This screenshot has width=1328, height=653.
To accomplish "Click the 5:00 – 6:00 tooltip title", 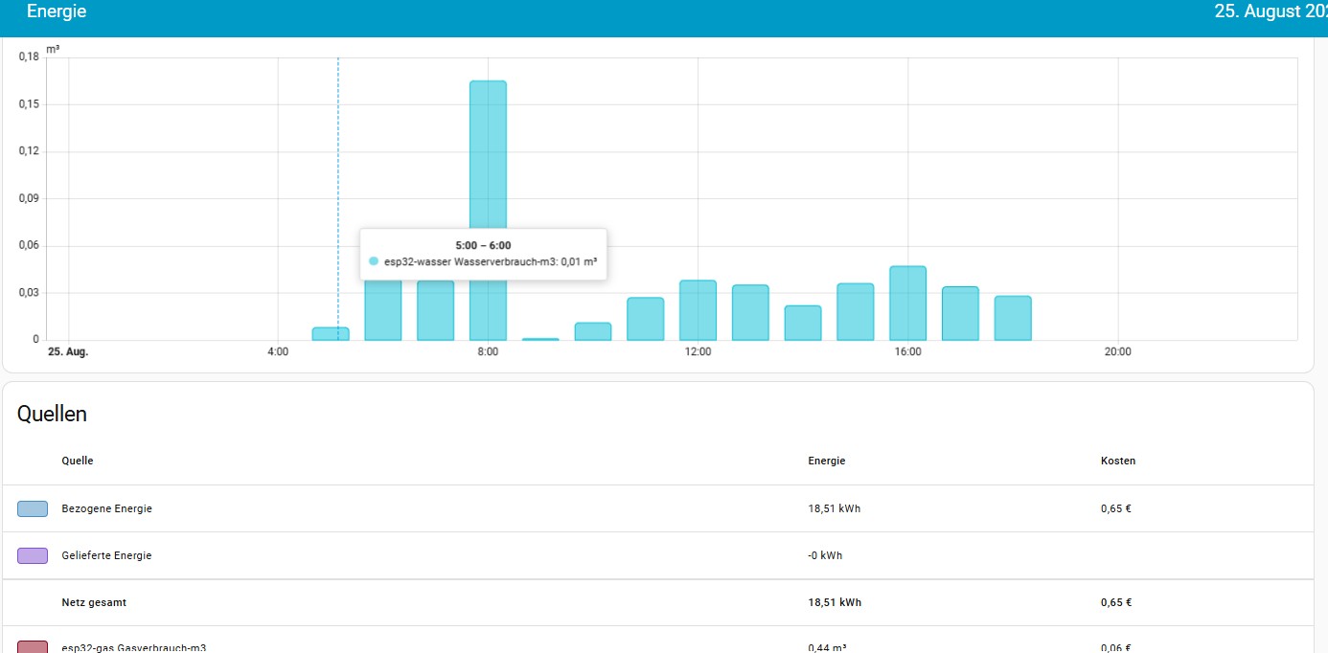I will (x=483, y=245).
